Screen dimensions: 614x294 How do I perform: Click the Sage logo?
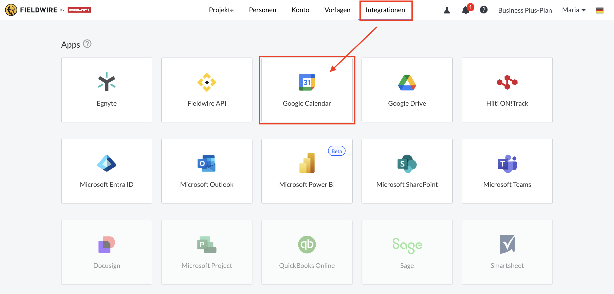[407, 245]
